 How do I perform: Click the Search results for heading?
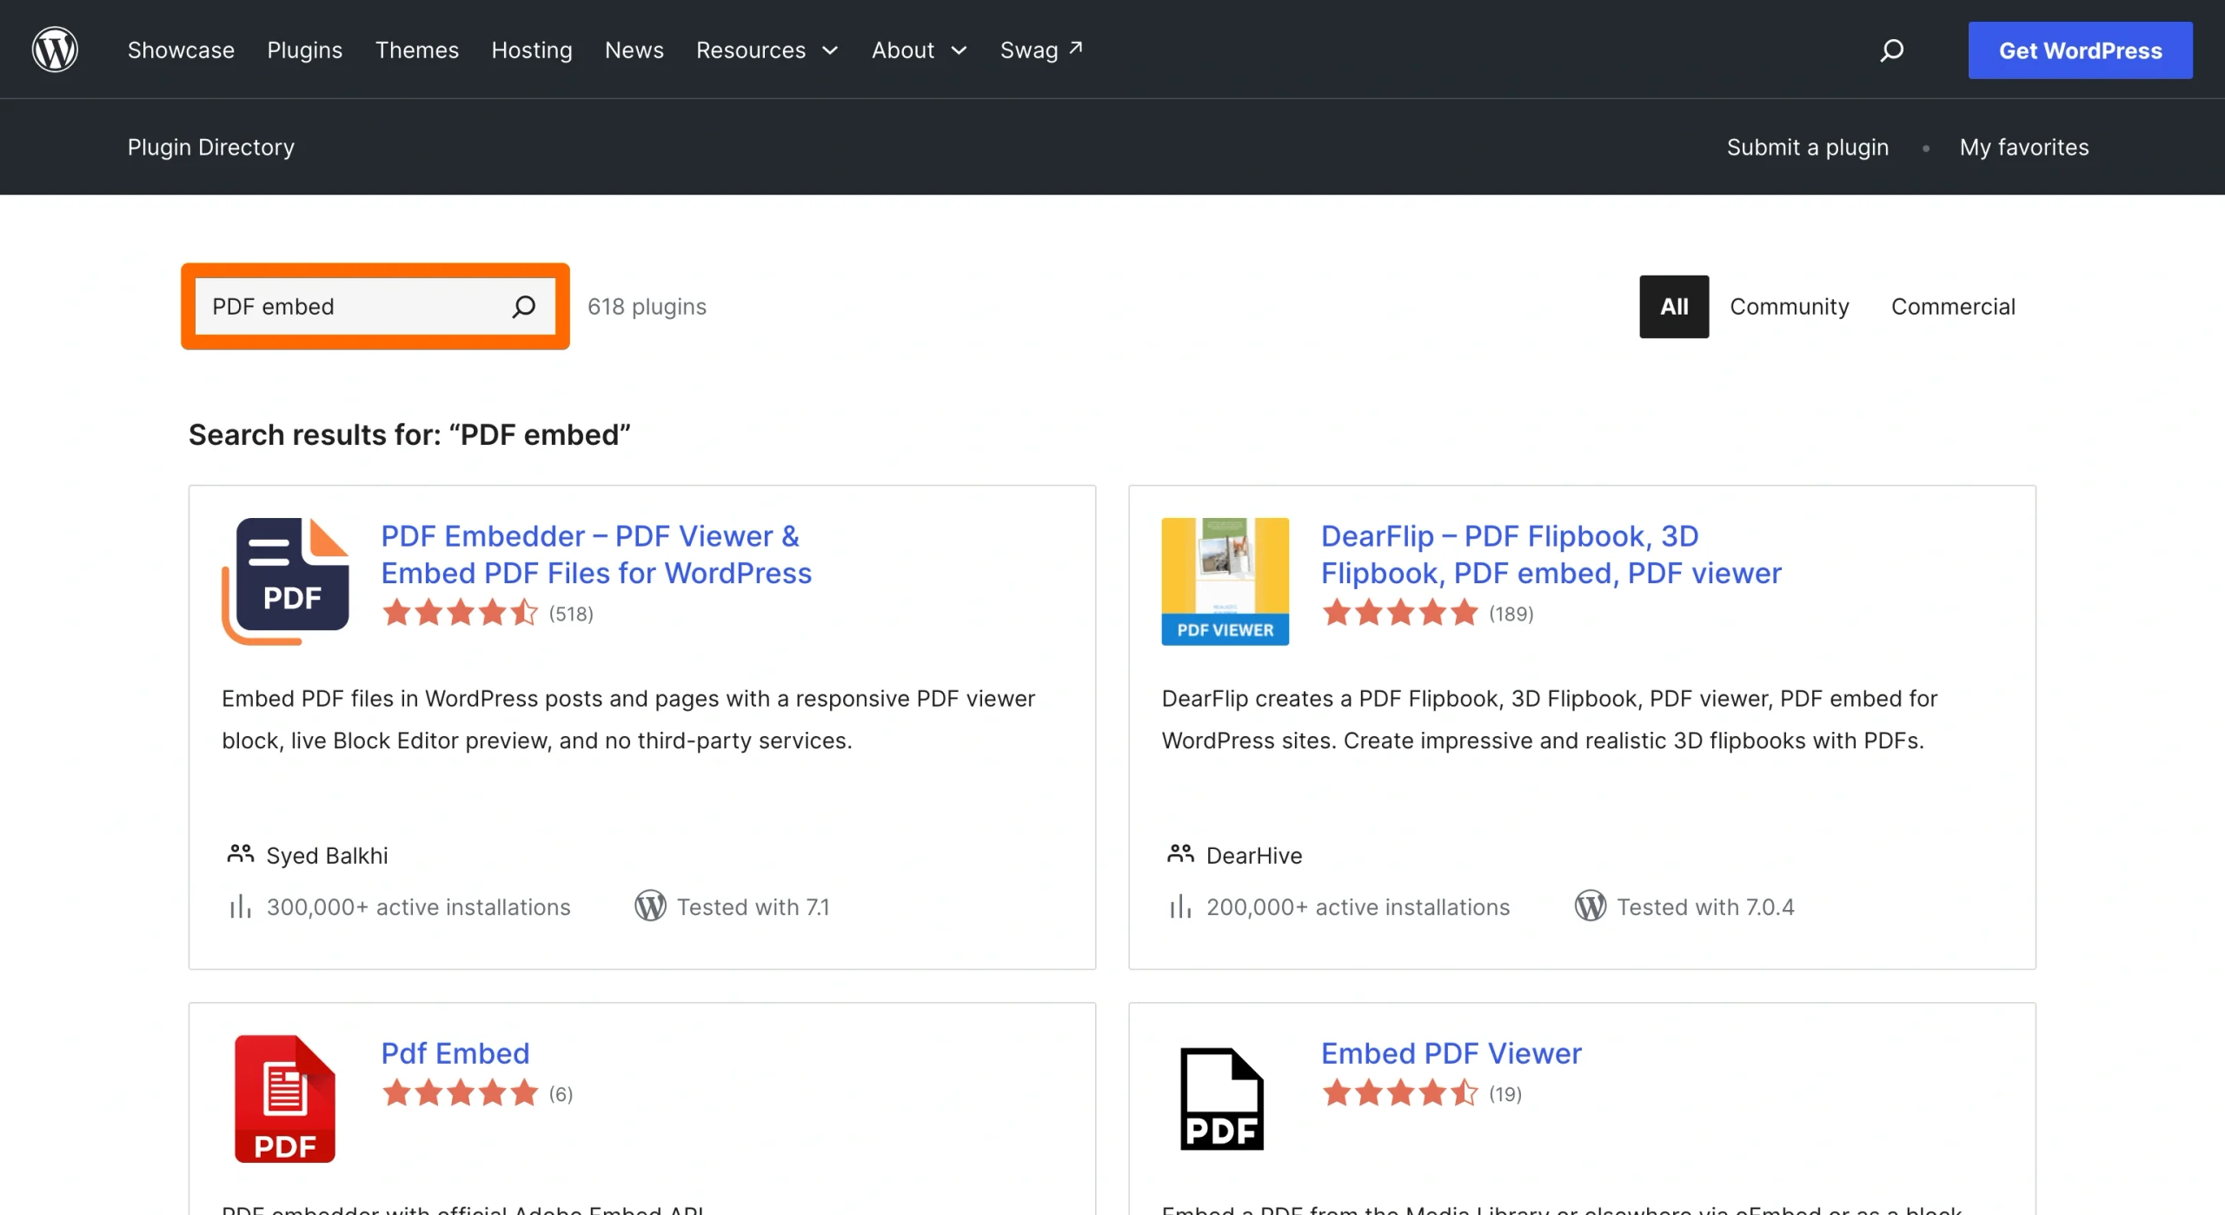click(409, 435)
